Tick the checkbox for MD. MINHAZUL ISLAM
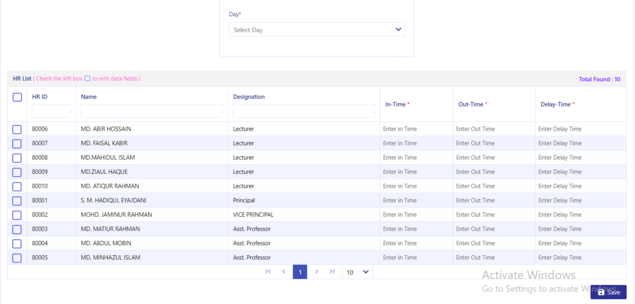This screenshot has width=635, height=304. coord(17,258)
